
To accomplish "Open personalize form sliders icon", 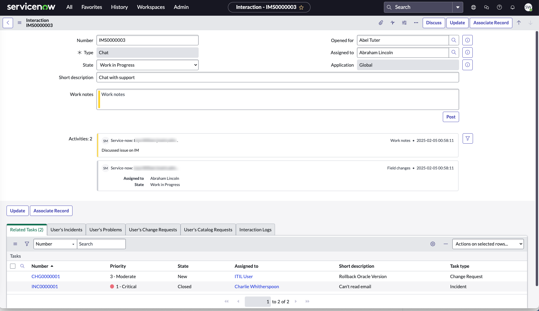I will tap(404, 23).
